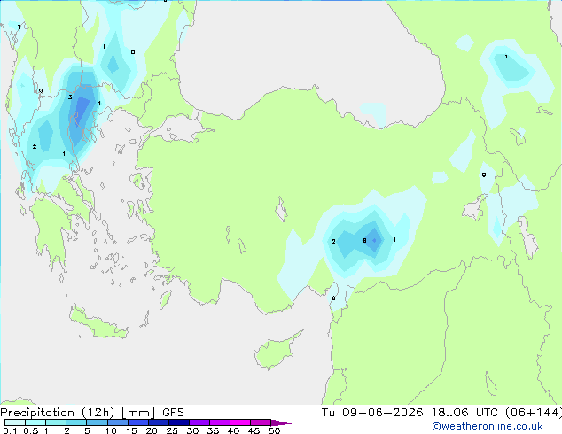Click the '35' legend scale label
The height and width of the screenshot is (434, 562).
click(x=213, y=430)
